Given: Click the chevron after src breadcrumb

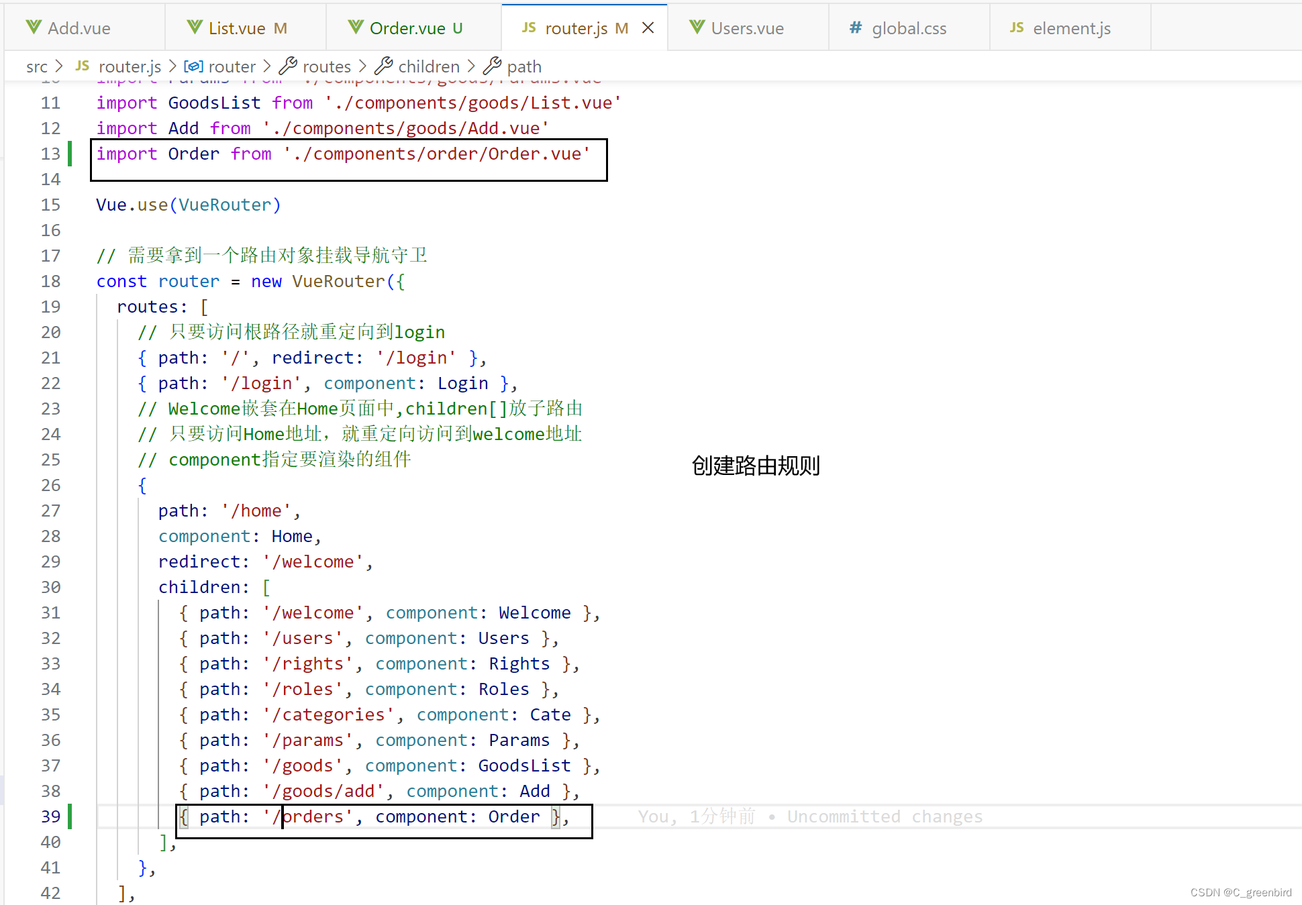Looking at the screenshot, I should pos(59,66).
